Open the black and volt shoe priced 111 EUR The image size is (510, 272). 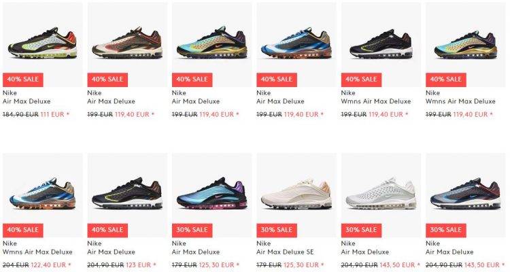43,43
